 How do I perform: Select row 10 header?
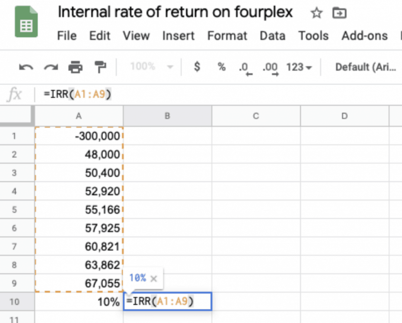[x=17, y=301]
